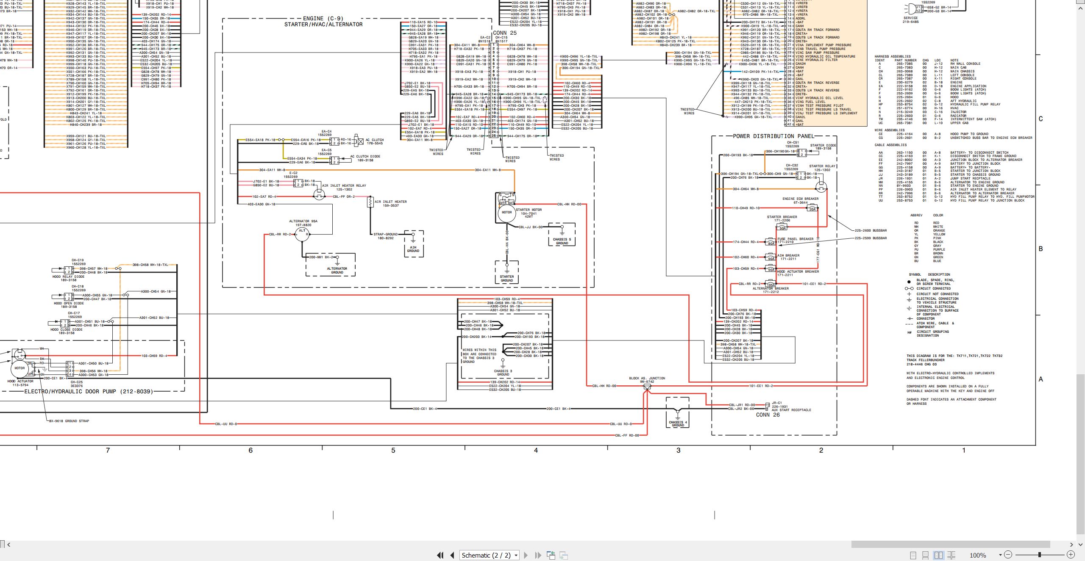Click the STARTER/HVAC/ALTERNATOR subtitle

point(323,25)
